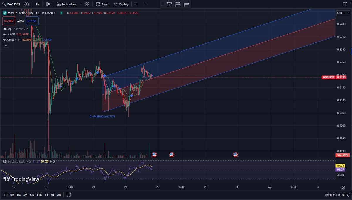
Task: Click the 316.587K volume label on price axis
Action: (x=342, y=155)
